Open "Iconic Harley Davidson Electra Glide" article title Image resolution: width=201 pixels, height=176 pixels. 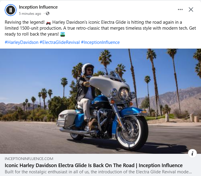point(94,165)
